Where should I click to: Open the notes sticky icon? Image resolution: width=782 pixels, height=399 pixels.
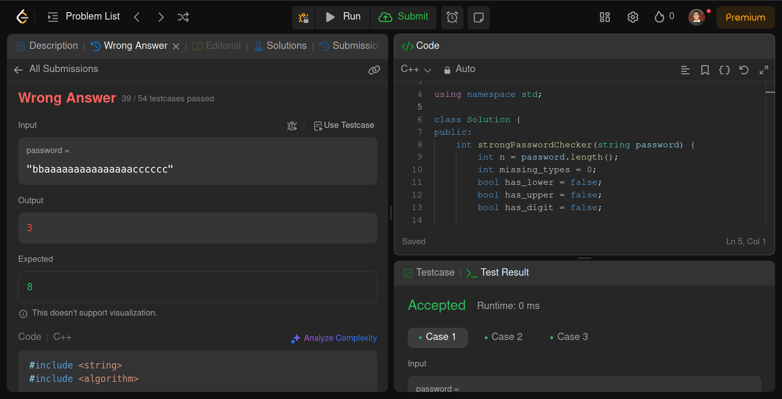(479, 18)
